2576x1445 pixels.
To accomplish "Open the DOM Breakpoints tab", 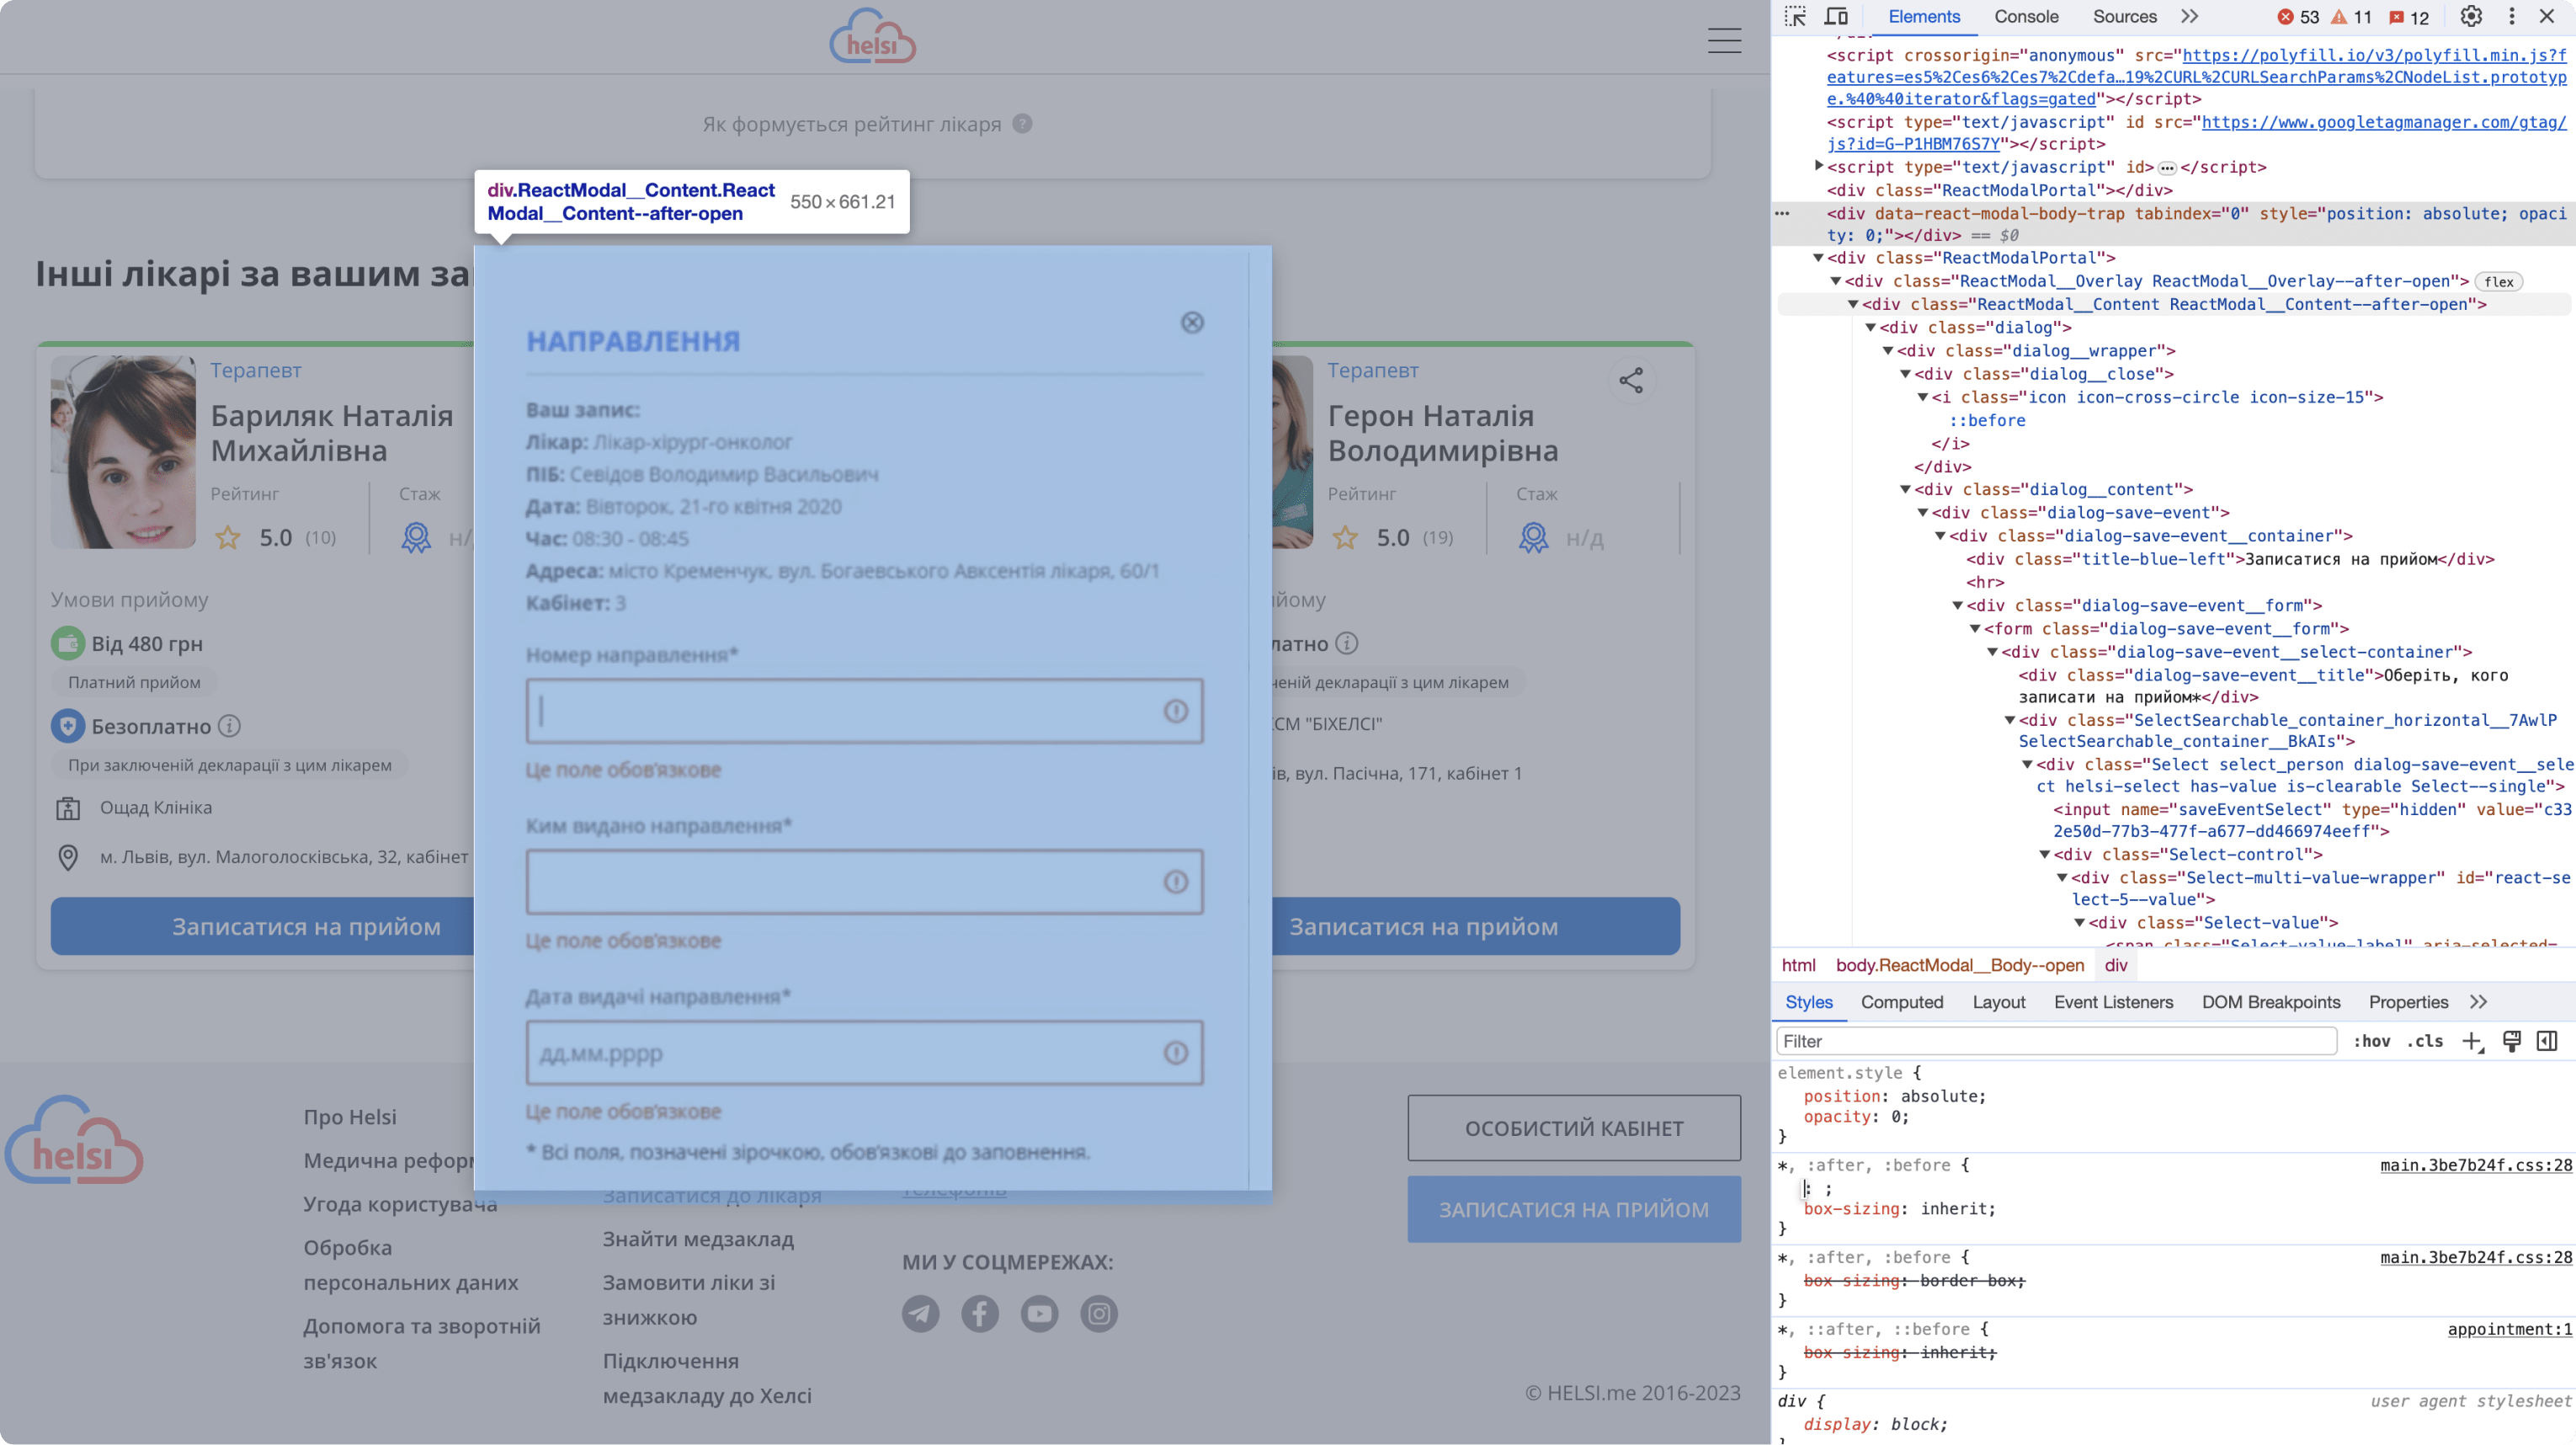I will (x=2270, y=1002).
